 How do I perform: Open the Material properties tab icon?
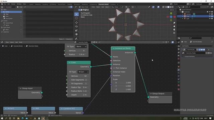coord(179,85)
